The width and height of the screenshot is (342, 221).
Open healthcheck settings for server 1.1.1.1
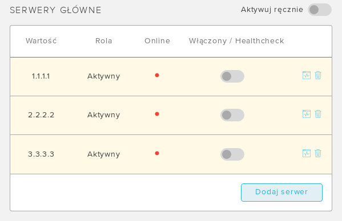(x=307, y=75)
